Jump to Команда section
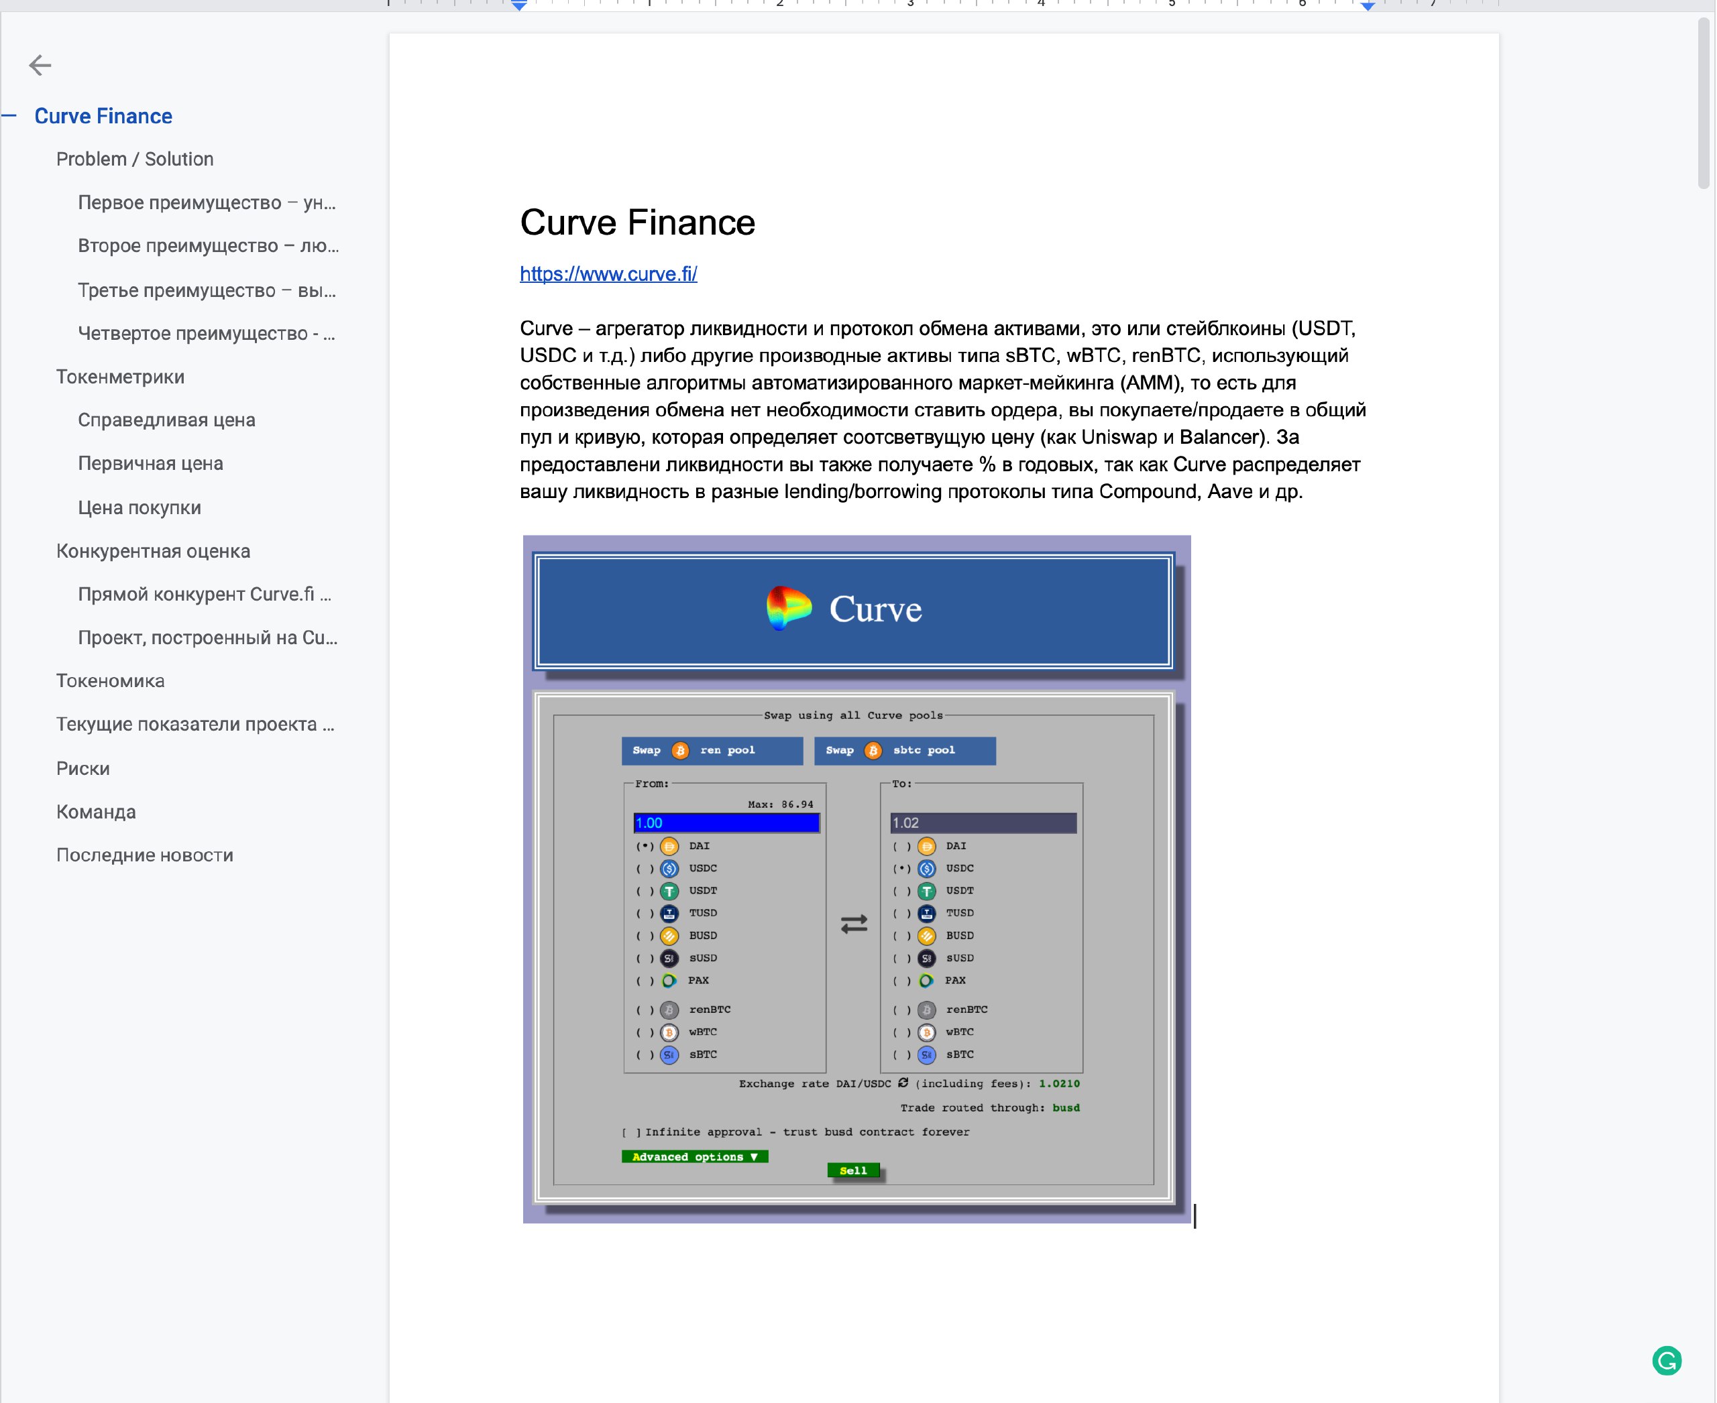1717x1403 pixels. [95, 812]
